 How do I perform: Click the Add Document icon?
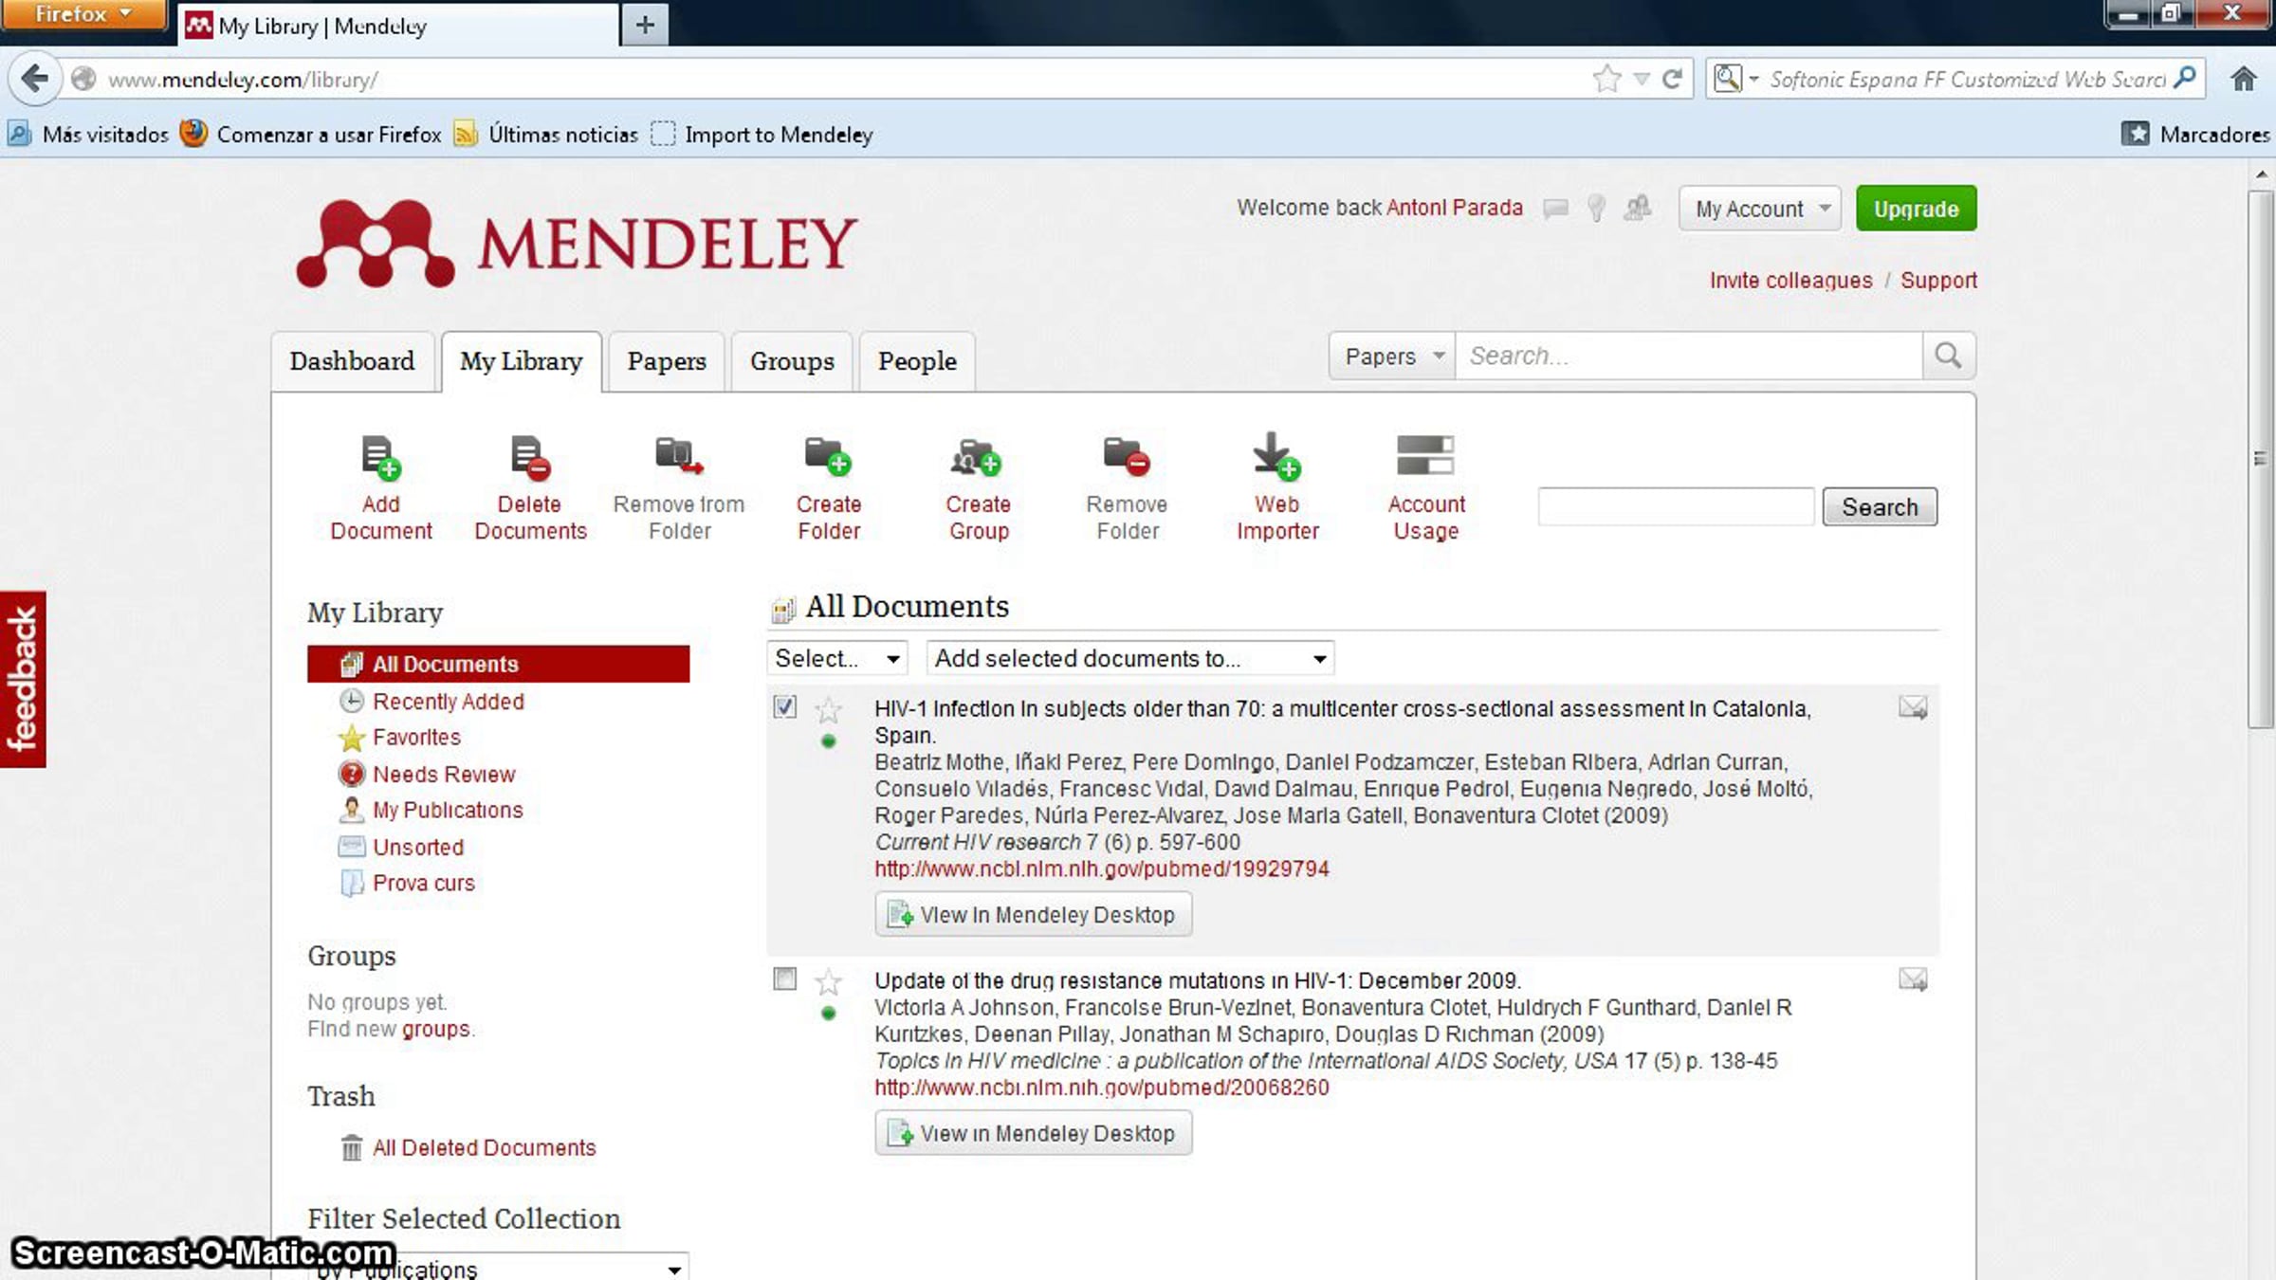click(x=381, y=457)
